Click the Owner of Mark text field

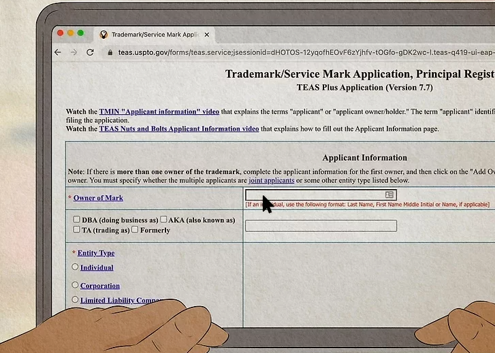pyautogui.click(x=321, y=195)
